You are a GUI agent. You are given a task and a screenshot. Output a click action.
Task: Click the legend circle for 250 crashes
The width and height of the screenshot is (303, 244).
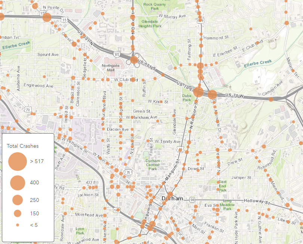[18, 200]
